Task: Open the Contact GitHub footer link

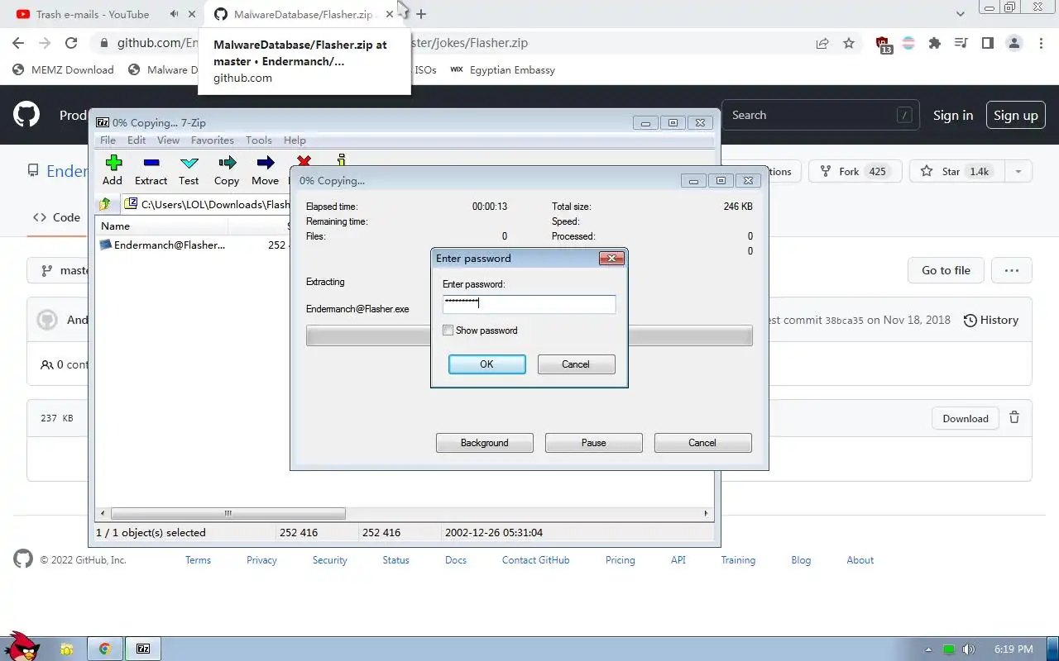Action: (535, 560)
